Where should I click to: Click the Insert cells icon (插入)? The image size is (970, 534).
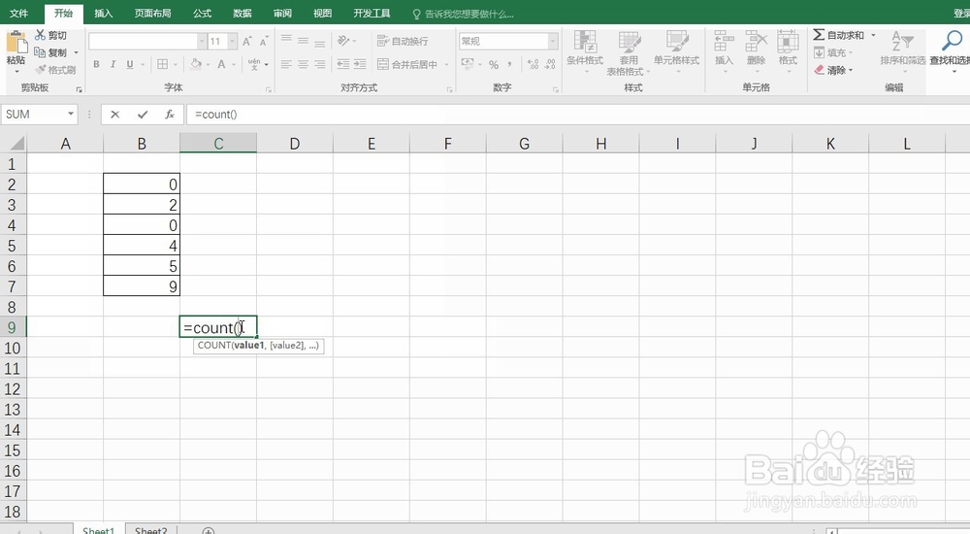tap(724, 52)
